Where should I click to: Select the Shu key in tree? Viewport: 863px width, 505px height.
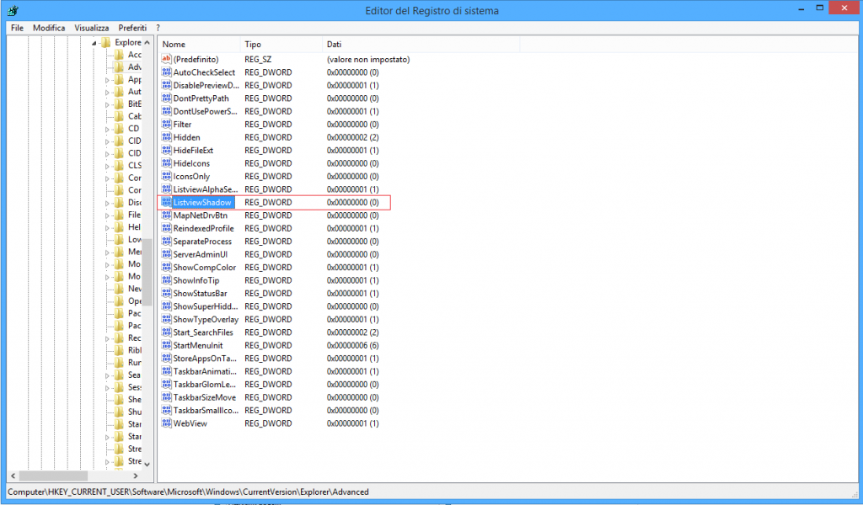(134, 412)
